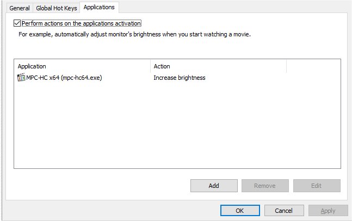Click the Increase brightness action cell
The height and width of the screenshot is (221, 352).
click(x=179, y=78)
